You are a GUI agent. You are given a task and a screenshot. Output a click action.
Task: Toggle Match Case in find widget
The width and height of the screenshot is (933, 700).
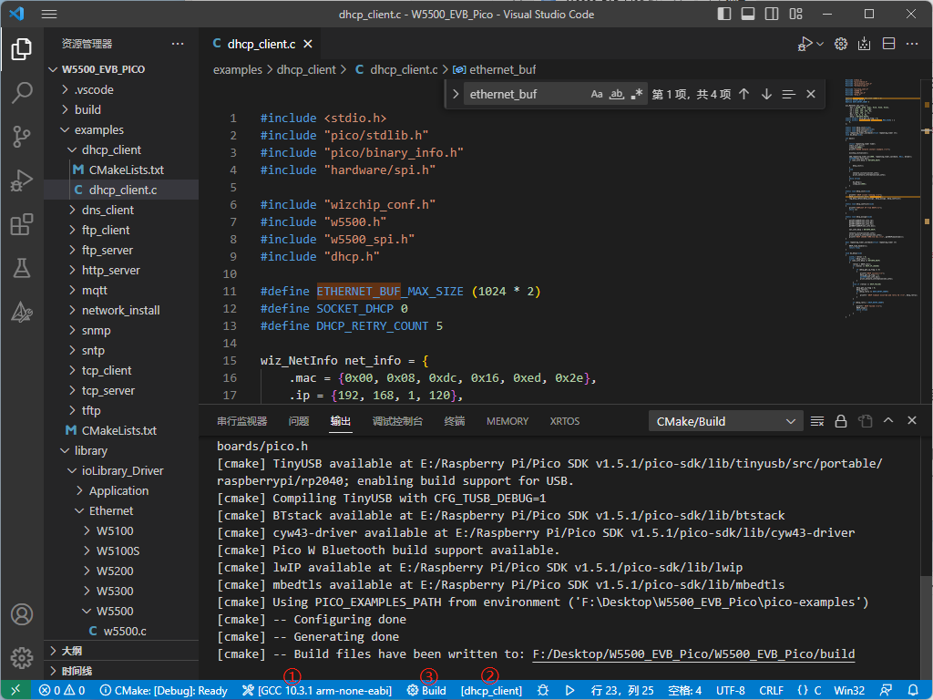pyautogui.click(x=597, y=94)
